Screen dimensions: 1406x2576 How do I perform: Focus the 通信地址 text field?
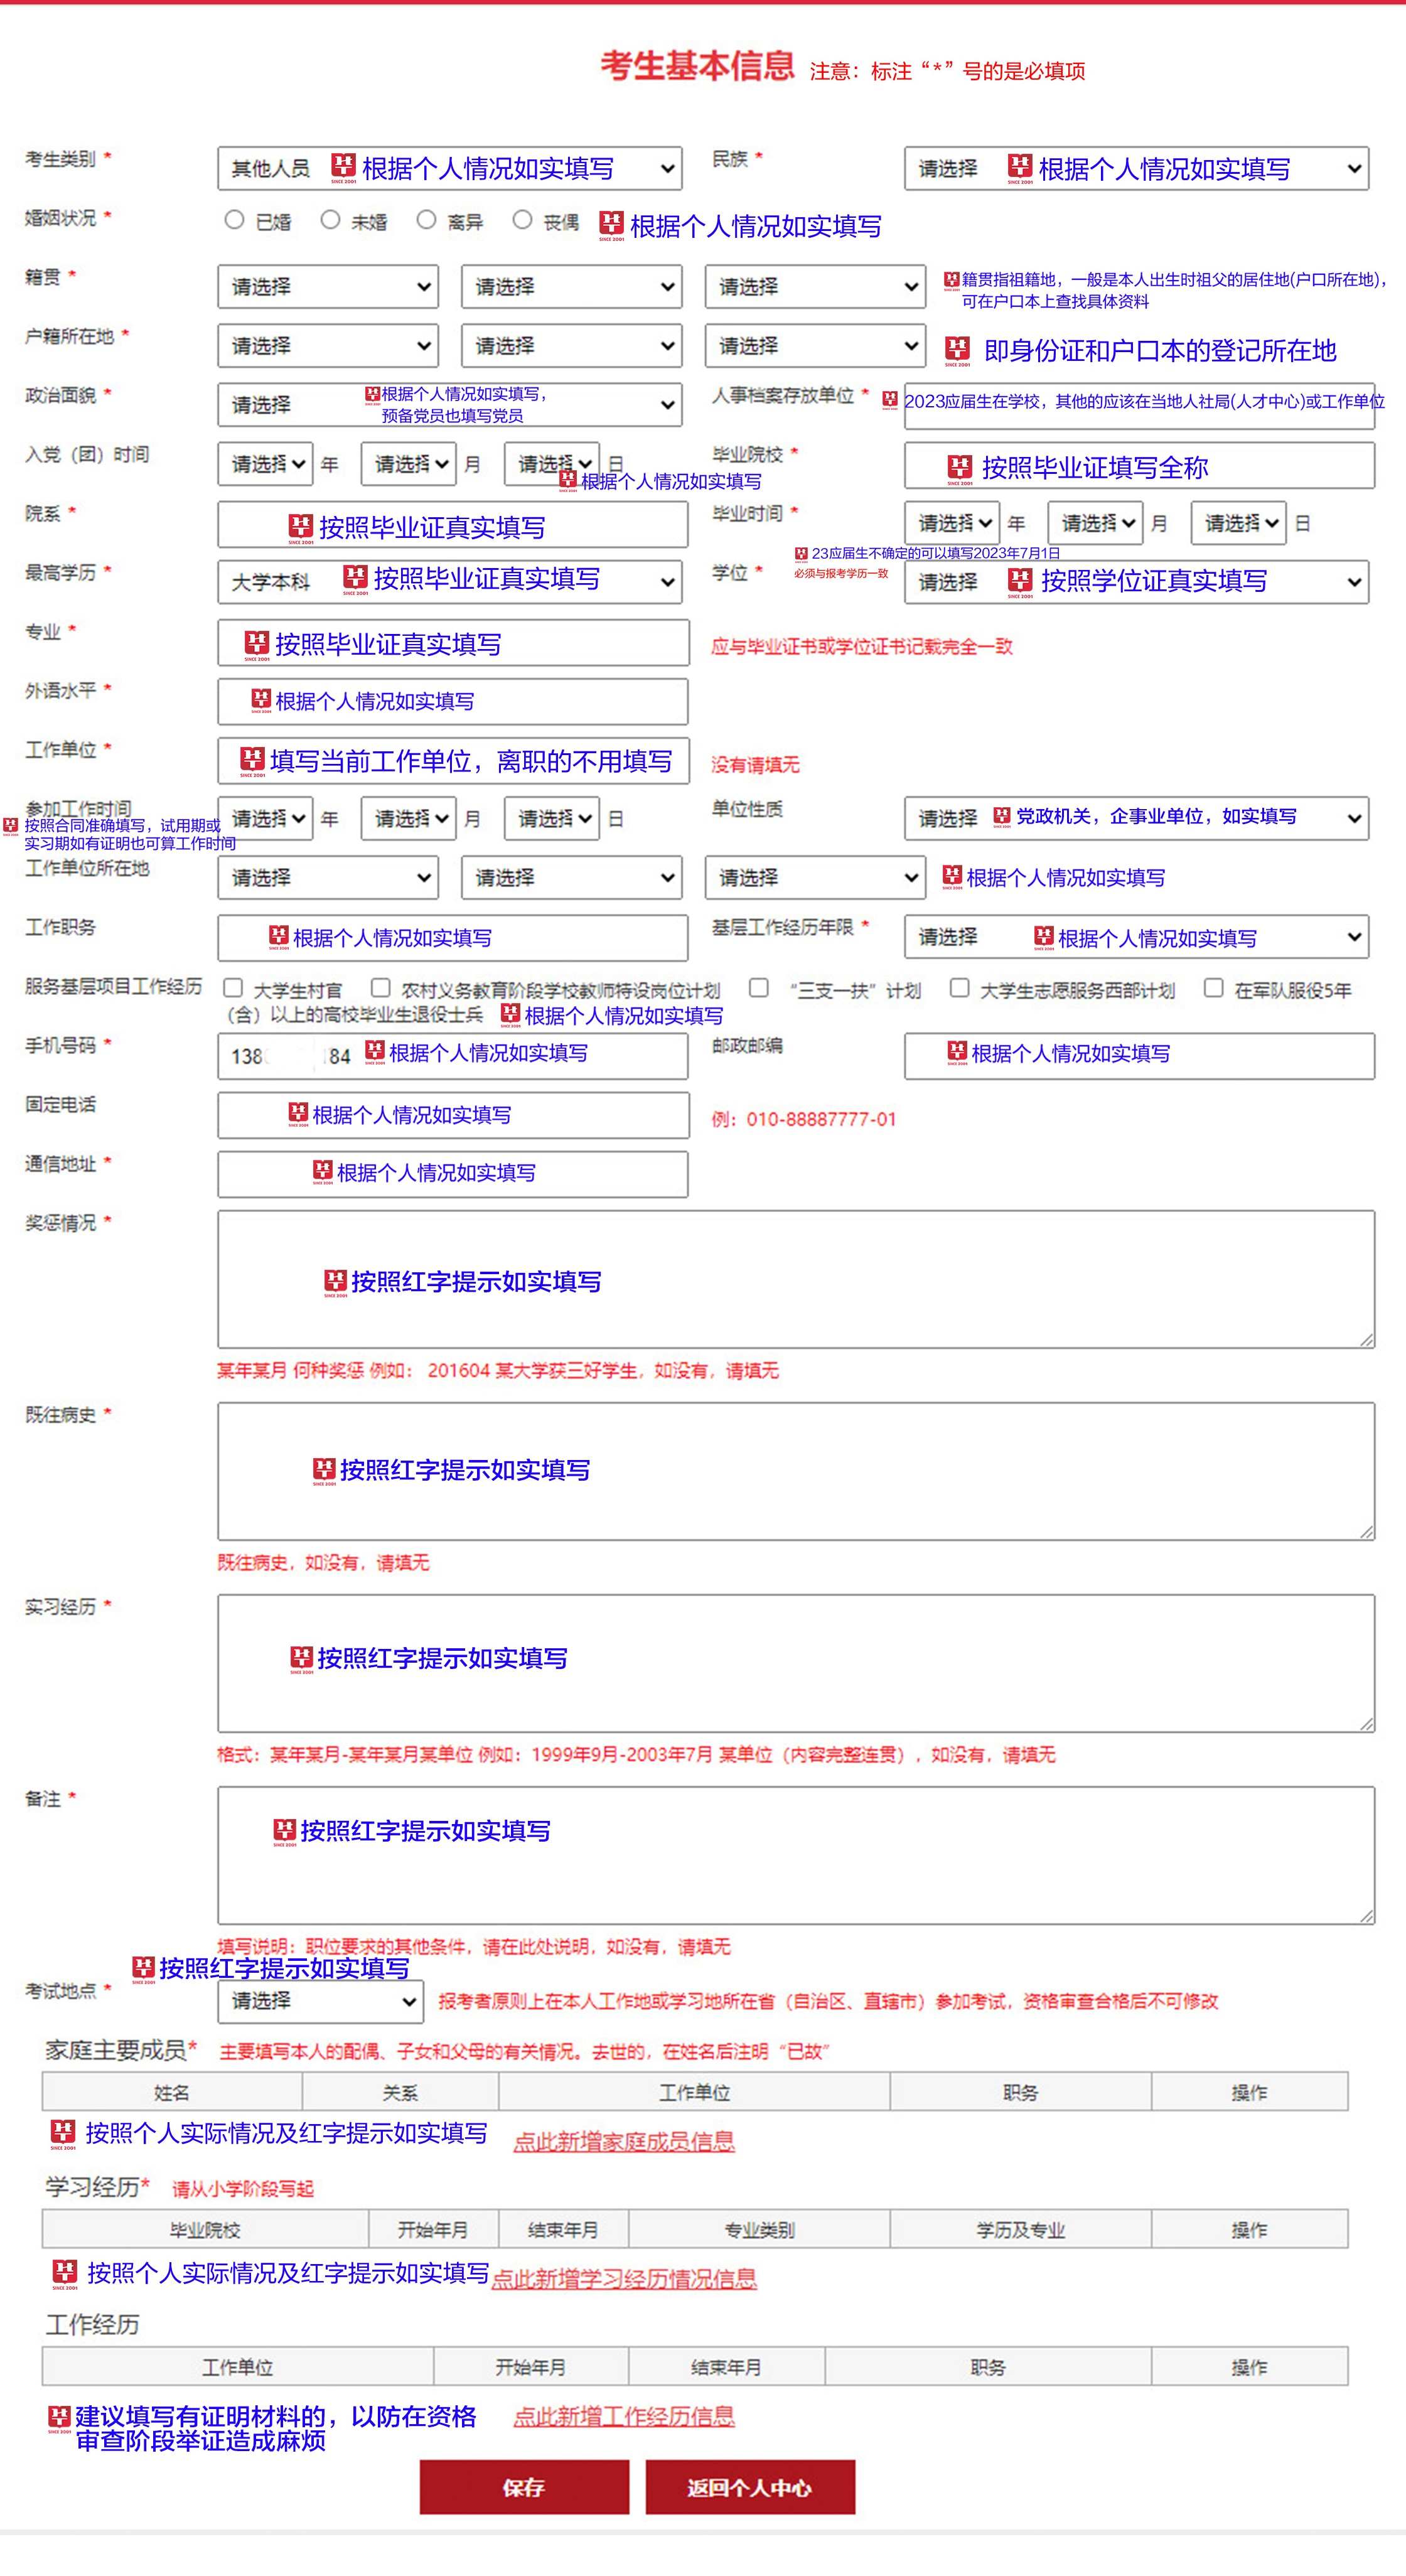click(453, 1174)
